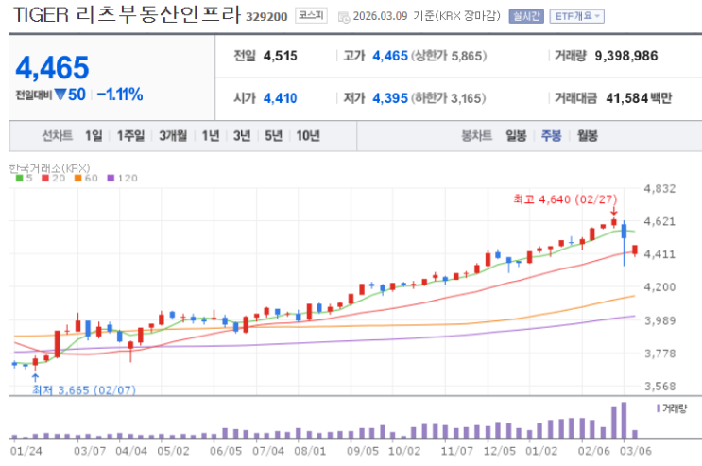Switch to the 3개월 line chart
Image resolution: width=702 pixels, height=466 pixels.
coord(173,136)
